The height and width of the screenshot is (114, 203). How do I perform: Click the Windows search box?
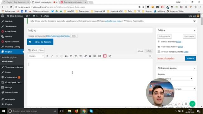[x=32, y=111]
